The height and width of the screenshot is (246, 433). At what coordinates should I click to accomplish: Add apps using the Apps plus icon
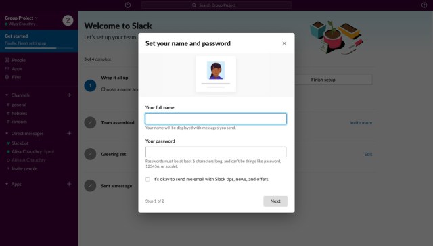(x=69, y=184)
